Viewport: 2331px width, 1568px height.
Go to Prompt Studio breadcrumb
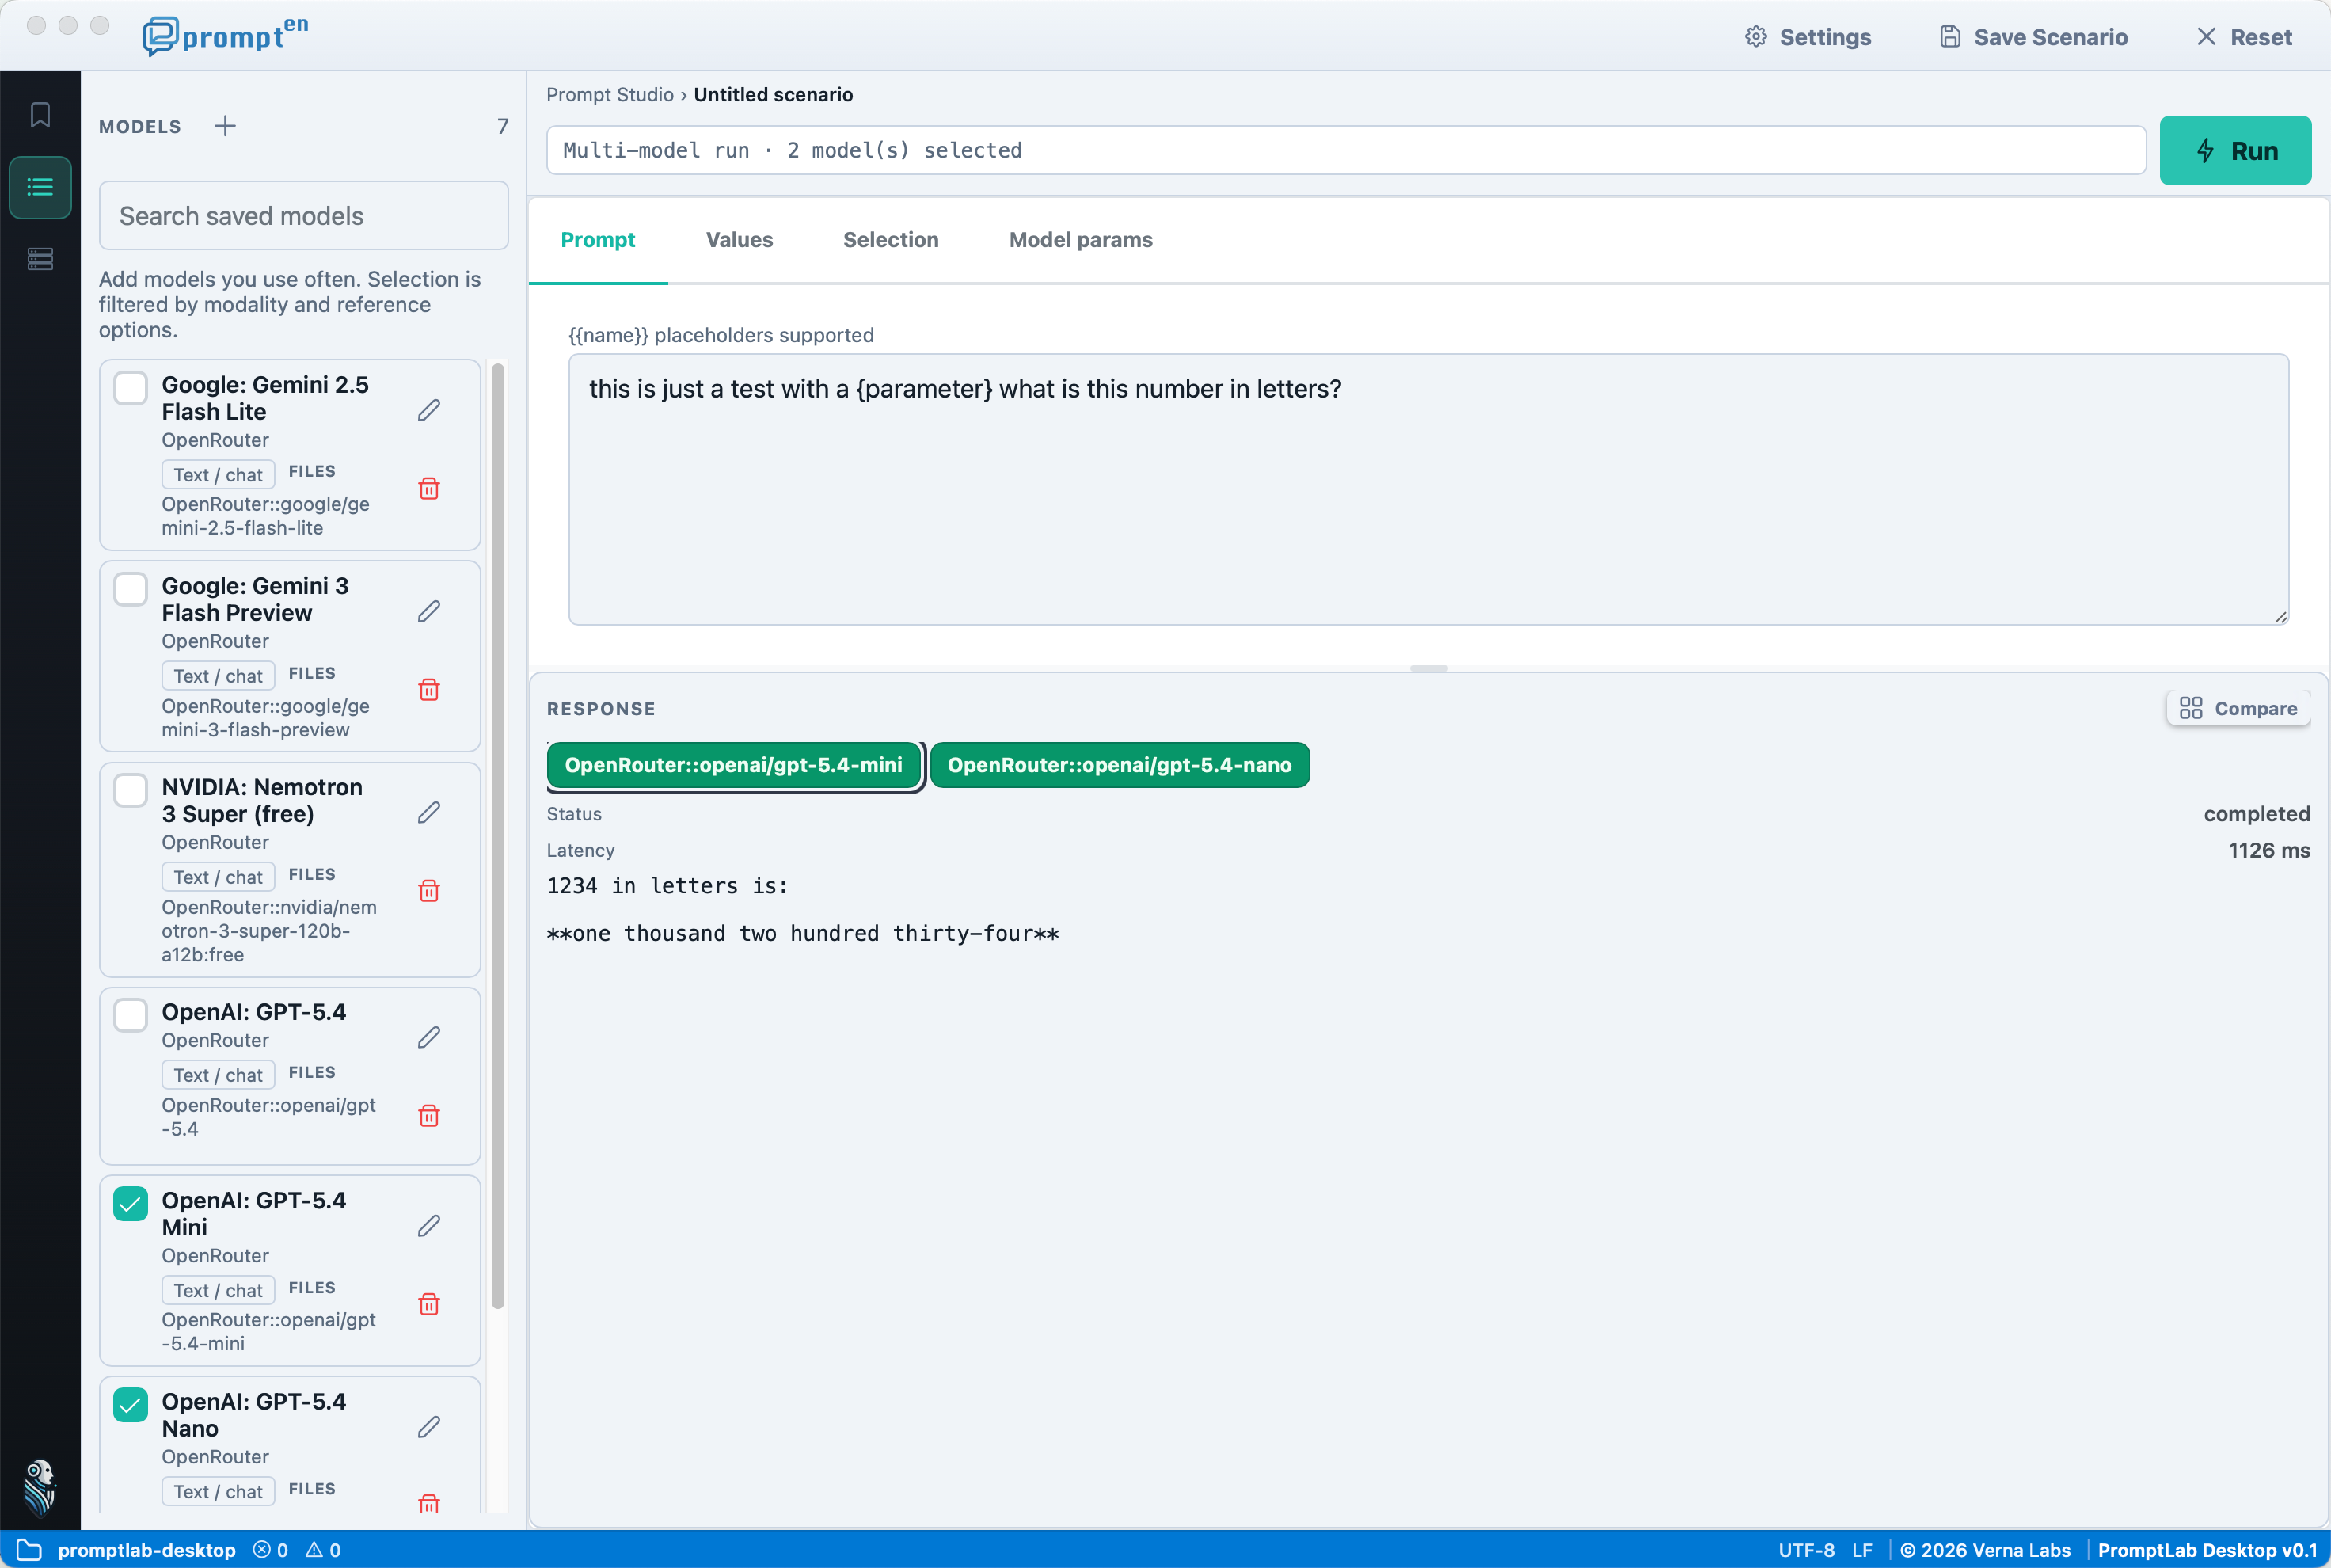(610, 94)
